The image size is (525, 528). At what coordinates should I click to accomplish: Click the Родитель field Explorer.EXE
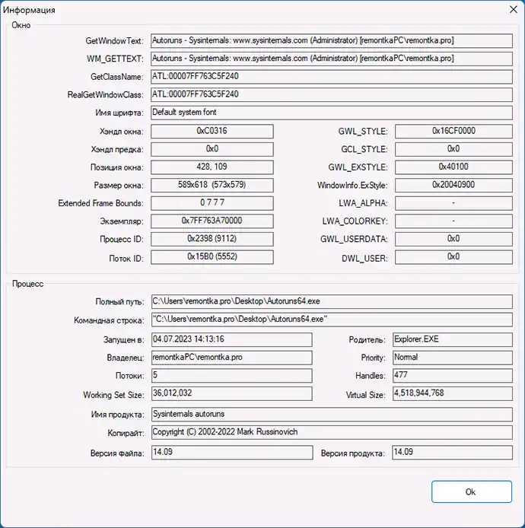pos(453,339)
